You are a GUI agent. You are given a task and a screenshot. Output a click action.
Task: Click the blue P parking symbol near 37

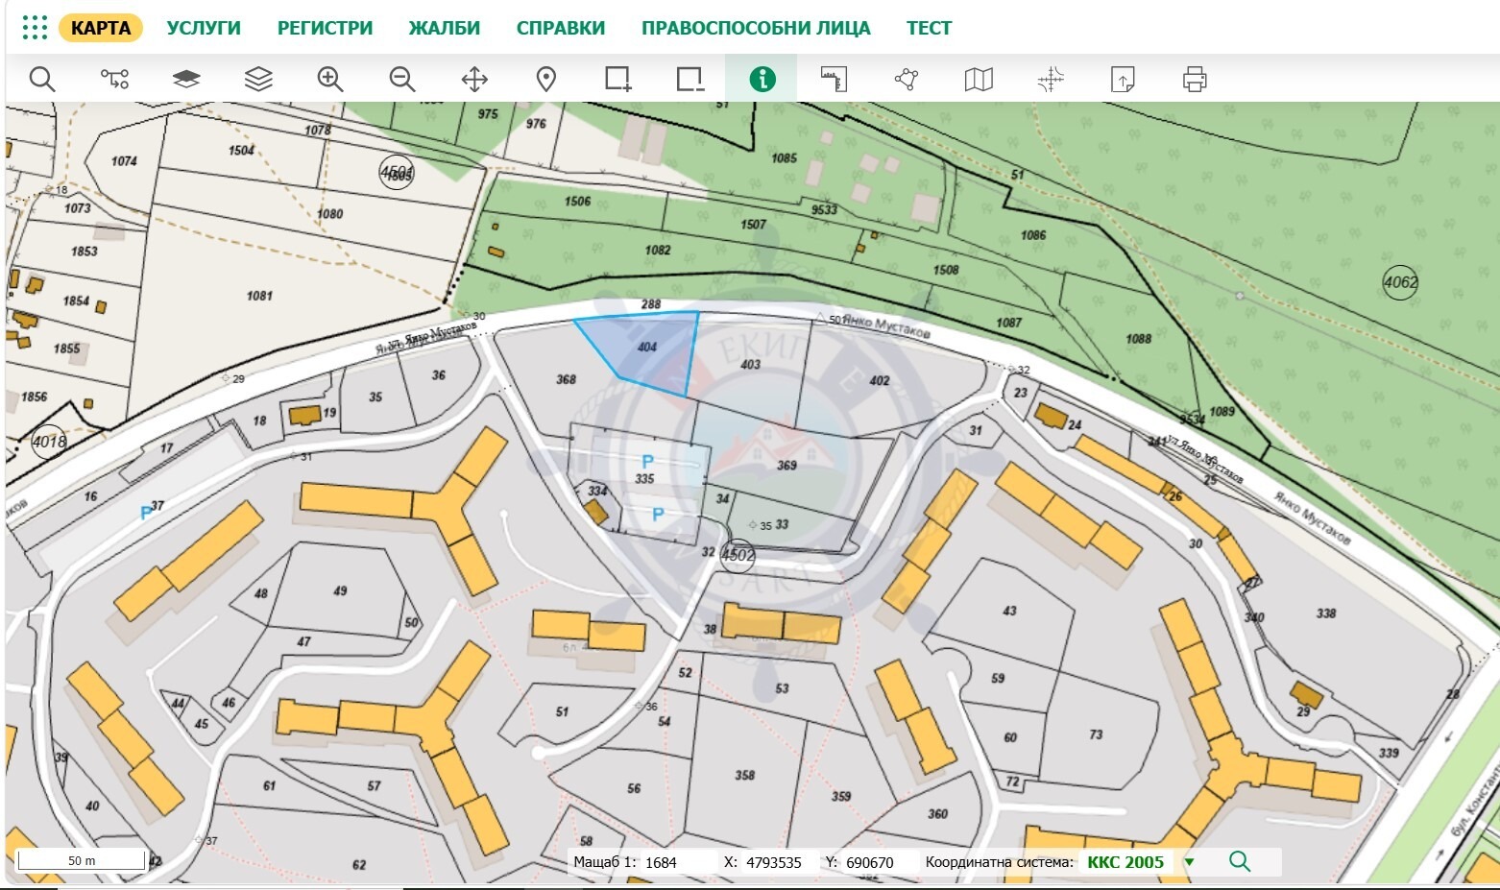pyautogui.click(x=146, y=513)
